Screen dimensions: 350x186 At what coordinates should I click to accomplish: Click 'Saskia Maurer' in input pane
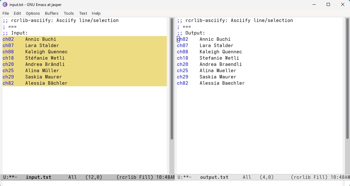coord(43,77)
